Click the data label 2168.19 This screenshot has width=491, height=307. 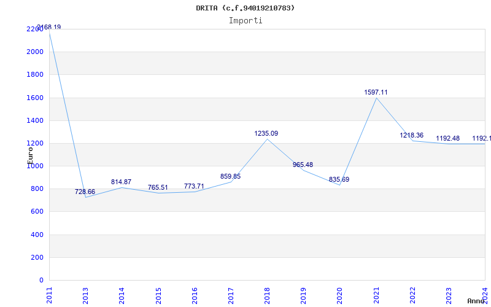49,27
